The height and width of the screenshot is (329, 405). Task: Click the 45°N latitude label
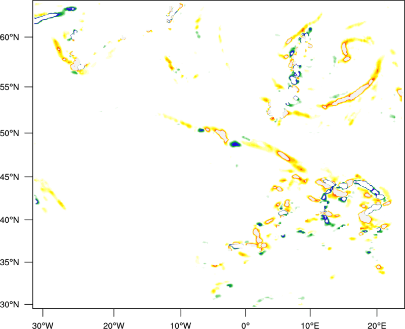10,177
